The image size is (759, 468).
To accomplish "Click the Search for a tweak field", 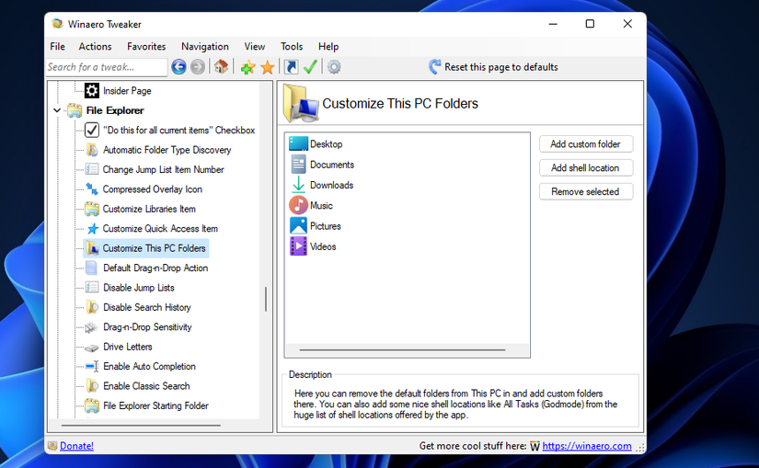I will coord(107,67).
